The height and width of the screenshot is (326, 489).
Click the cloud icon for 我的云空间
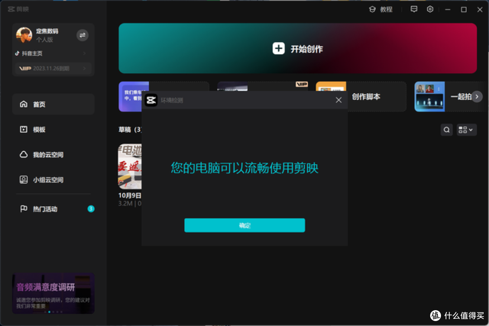click(x=24, y=155)
